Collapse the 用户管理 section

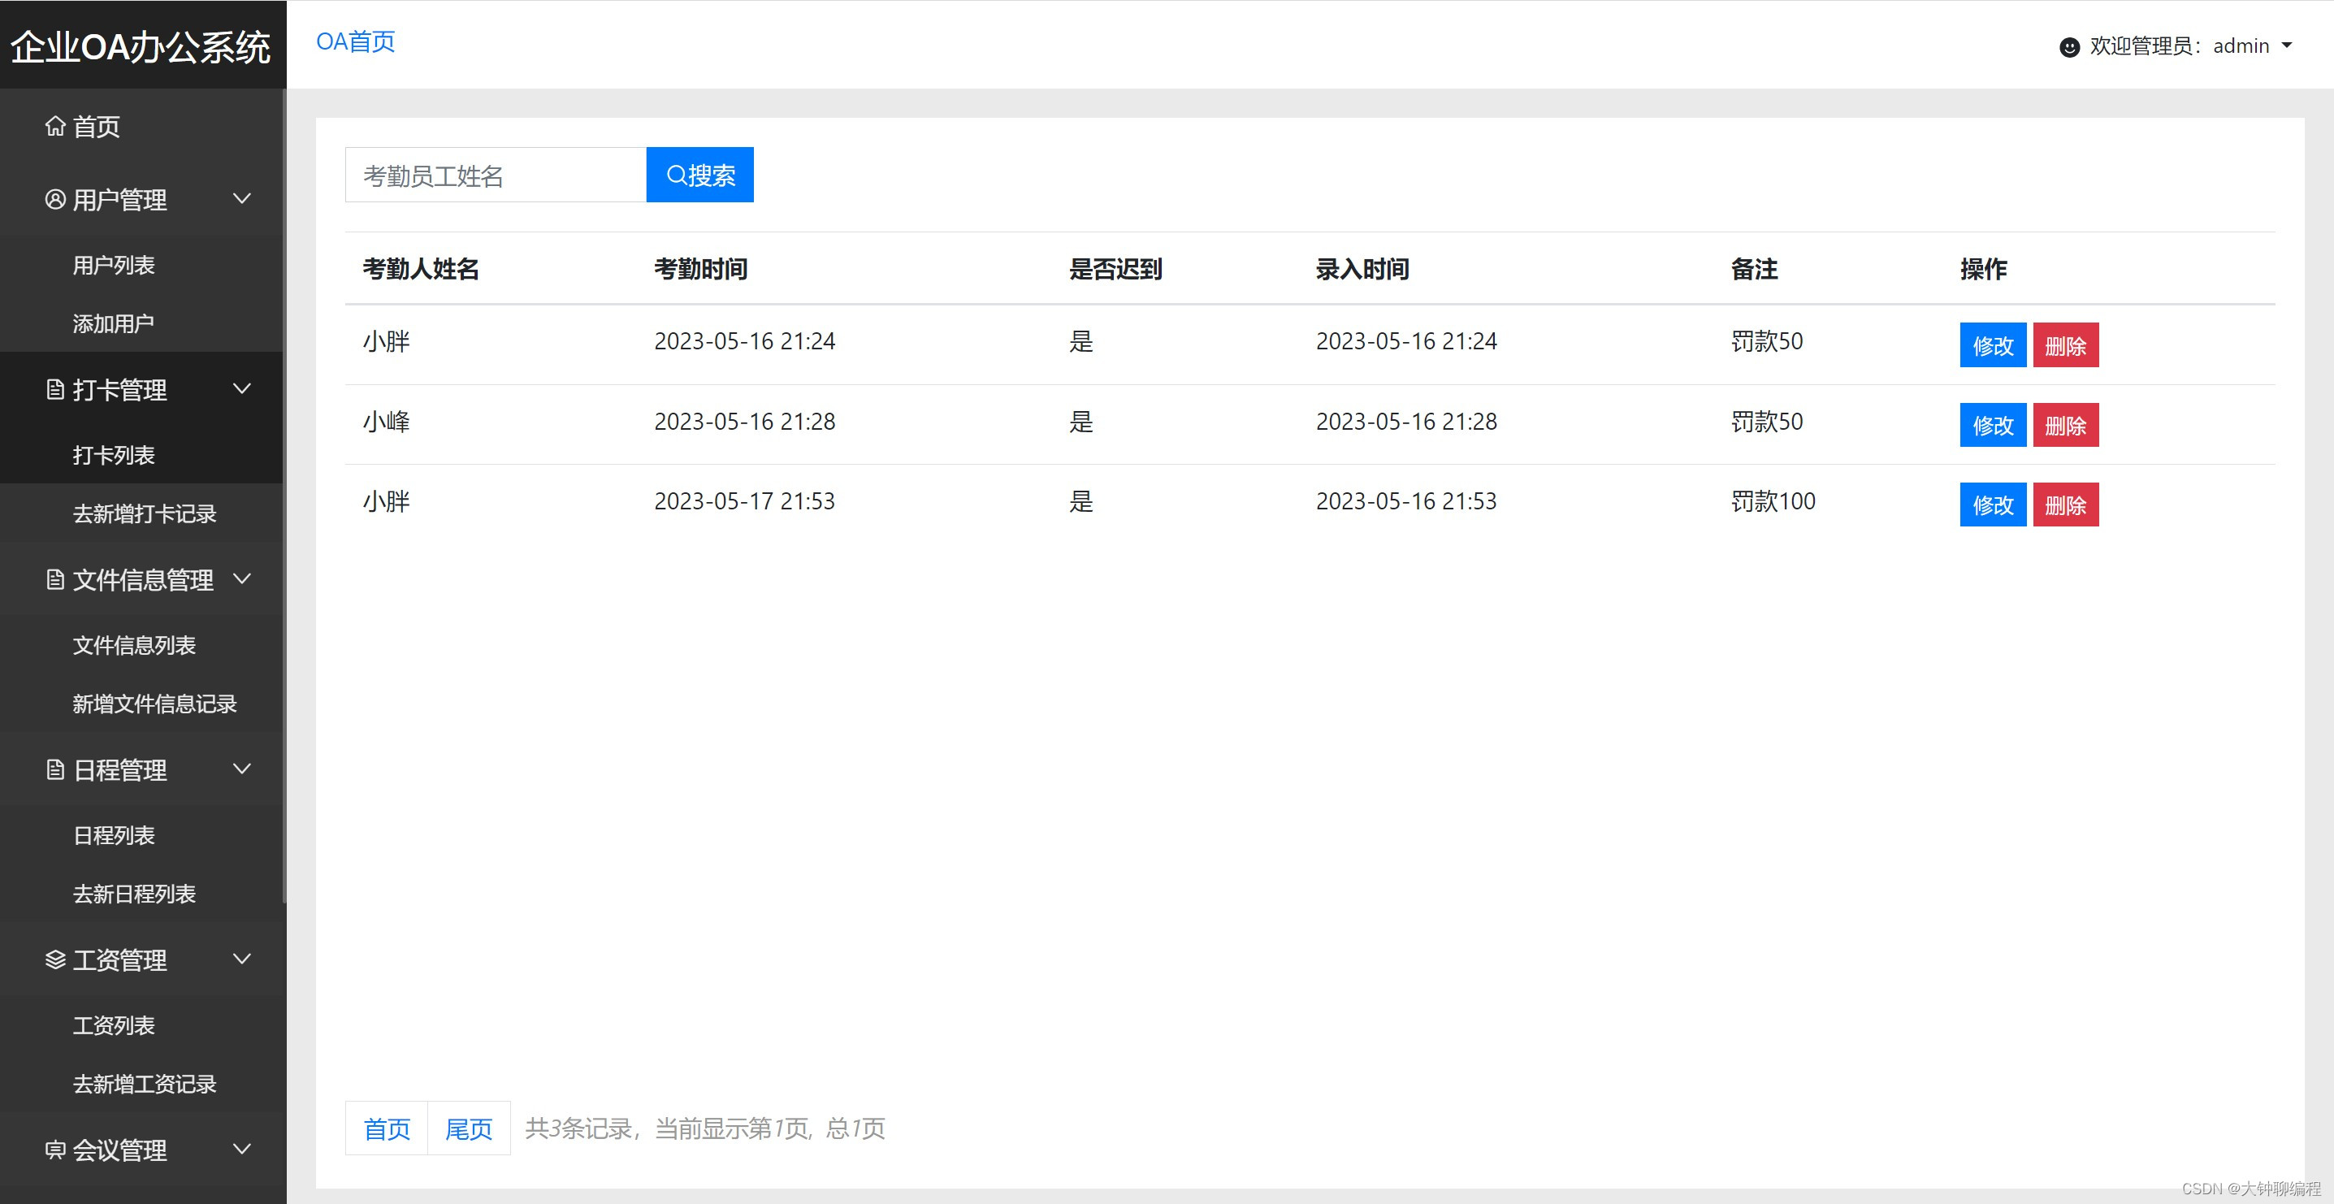[242, 198]
